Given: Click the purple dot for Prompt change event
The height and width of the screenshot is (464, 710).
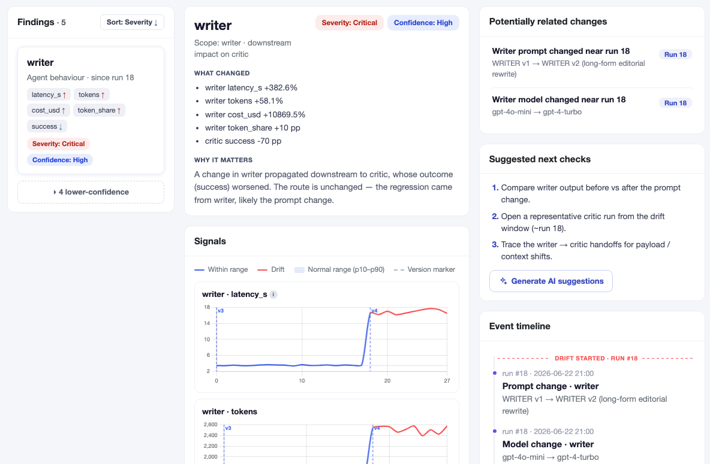Looking at the screenshot, I should click(x=495, y=373).
